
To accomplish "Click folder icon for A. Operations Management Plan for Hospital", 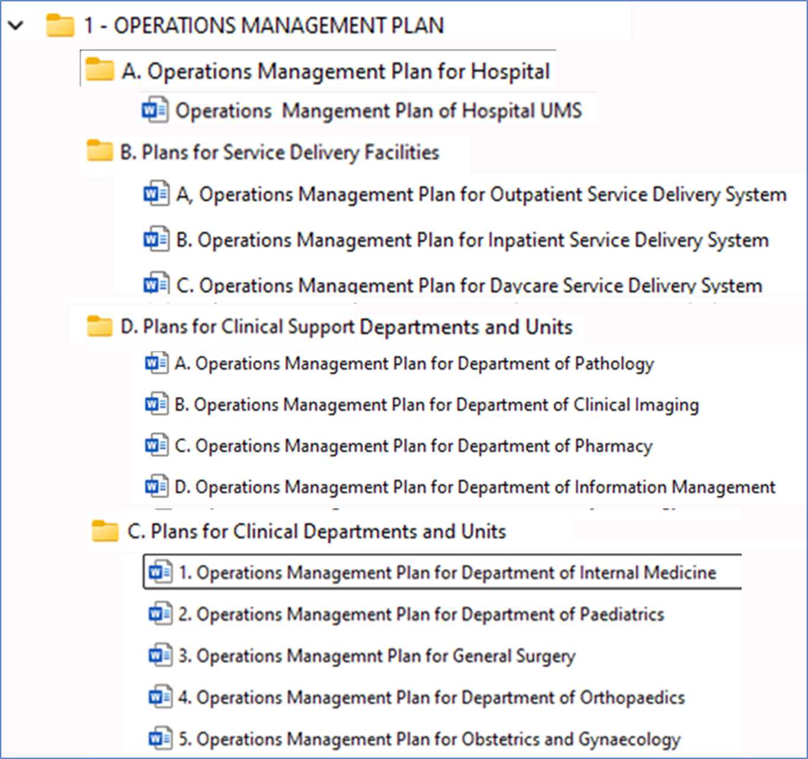I will point(99,70).
